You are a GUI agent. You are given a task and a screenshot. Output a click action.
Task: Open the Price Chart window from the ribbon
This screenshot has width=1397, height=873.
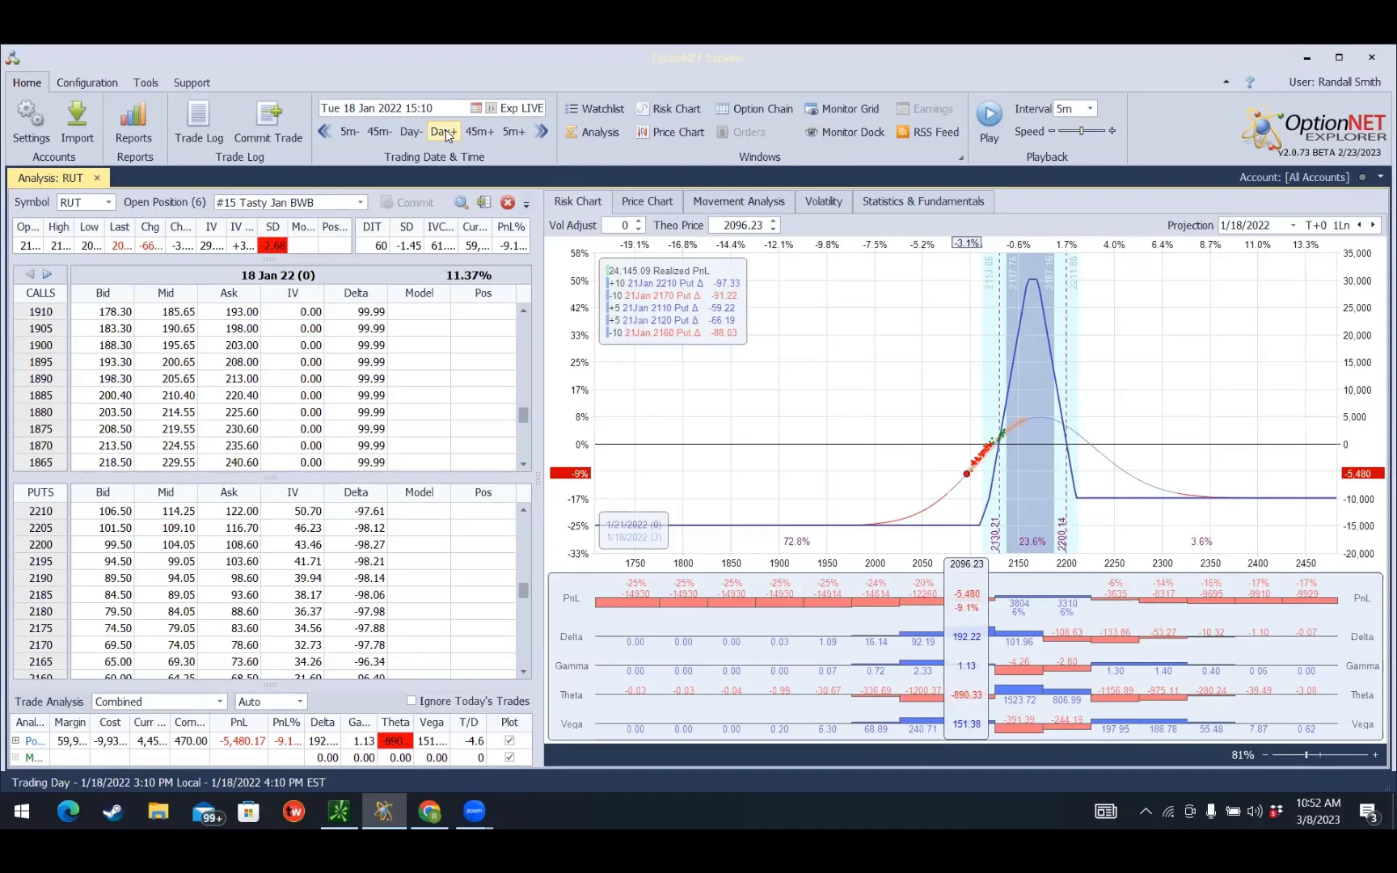pos(670,132)
